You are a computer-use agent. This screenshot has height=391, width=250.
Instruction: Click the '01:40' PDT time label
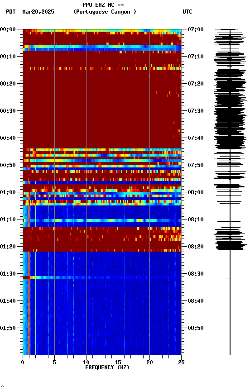point(8,301)
